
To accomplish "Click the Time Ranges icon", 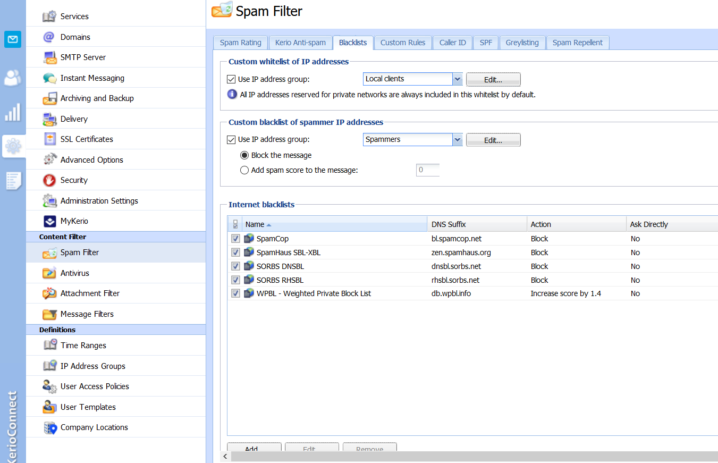I will click(x=50, y=346).
